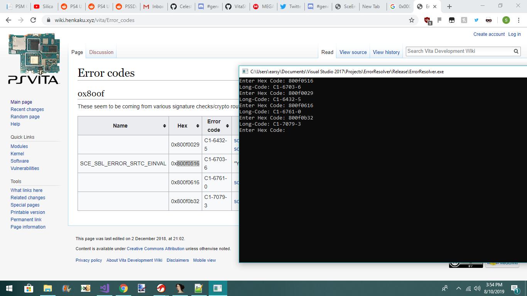This screenshot has width=527, height=296.
Task: Reload the page with the refresh button
Action: [x=33, y=20]
